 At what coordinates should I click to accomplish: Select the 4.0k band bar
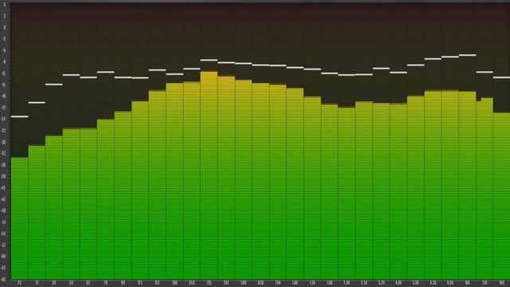click(x=398, y=191)
